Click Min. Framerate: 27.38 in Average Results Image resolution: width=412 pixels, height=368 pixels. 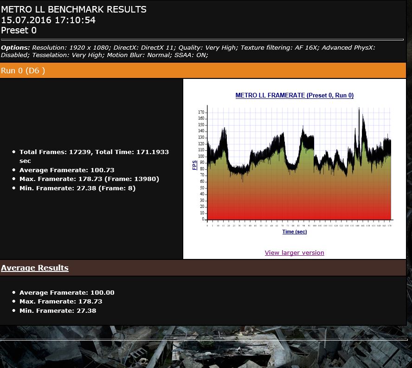click(58, 311)
